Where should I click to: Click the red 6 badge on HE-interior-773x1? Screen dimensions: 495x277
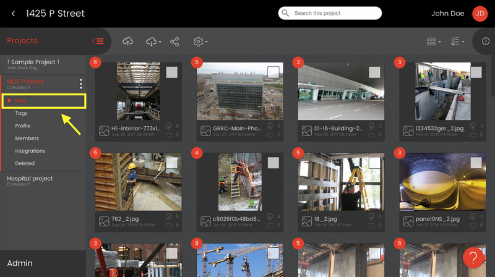(95, 62)
